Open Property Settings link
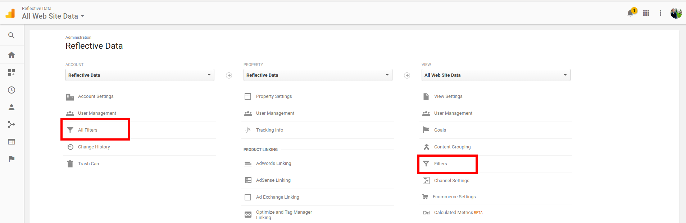 click(274, 96)
